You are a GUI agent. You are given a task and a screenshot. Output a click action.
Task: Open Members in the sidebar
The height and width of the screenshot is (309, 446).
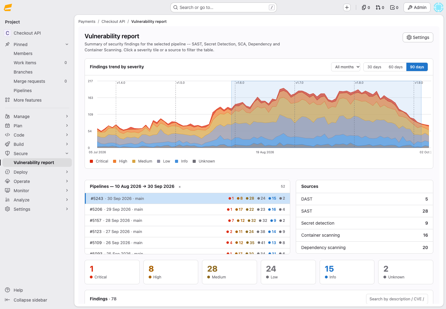click(x=37, y=53)
